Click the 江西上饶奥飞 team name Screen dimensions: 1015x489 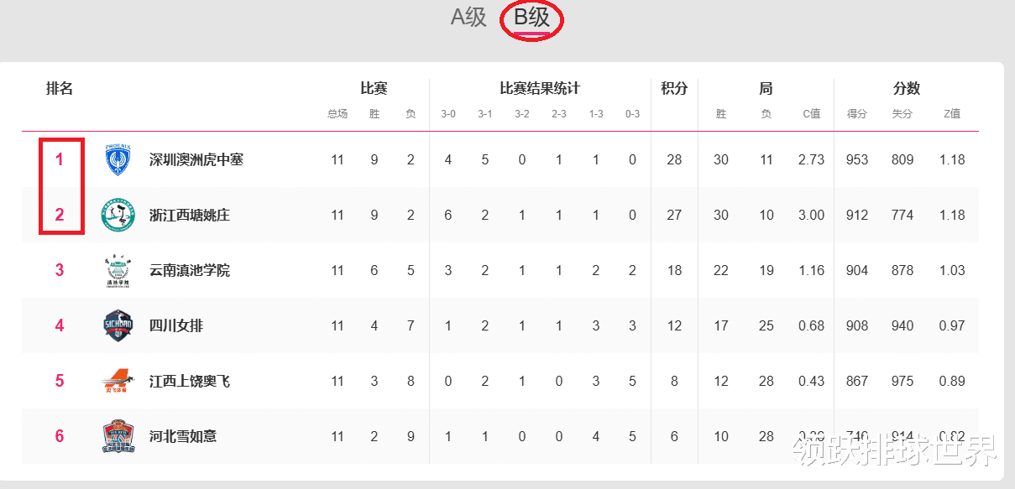pos(189,381)
